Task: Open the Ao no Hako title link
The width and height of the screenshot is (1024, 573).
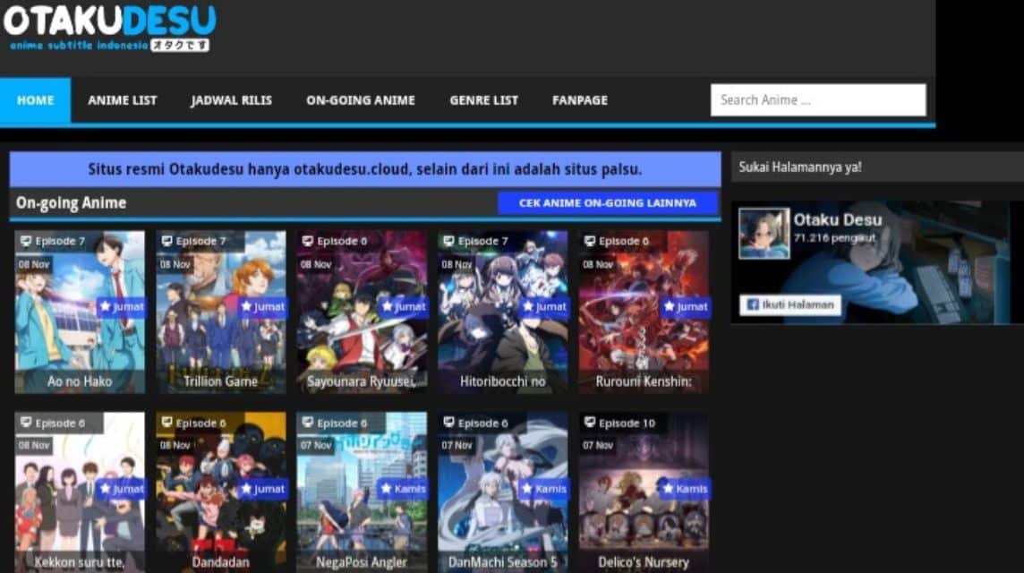Action: coord(81,381)
